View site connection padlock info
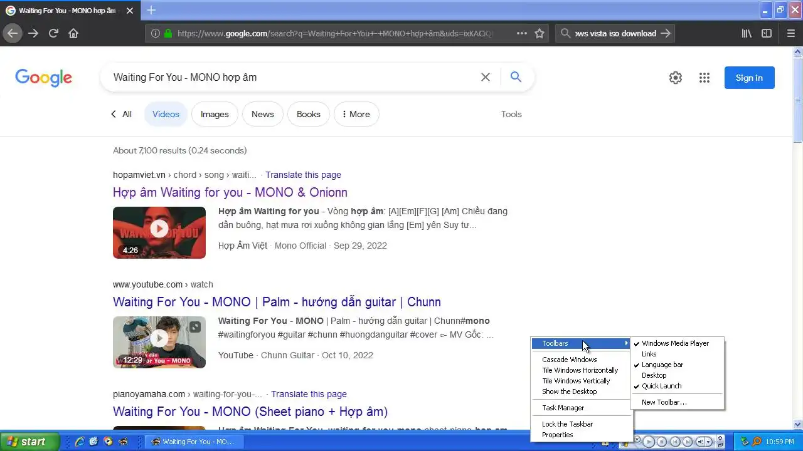The height and width of the screenshot is (451, 803). pos(168,33)
